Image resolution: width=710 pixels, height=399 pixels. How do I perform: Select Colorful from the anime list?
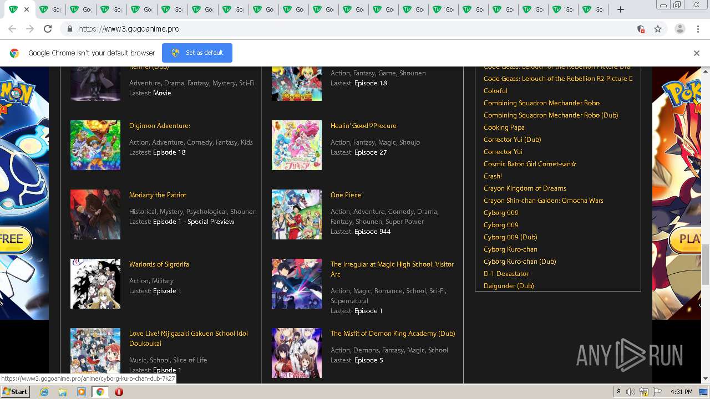click(495, 91)
